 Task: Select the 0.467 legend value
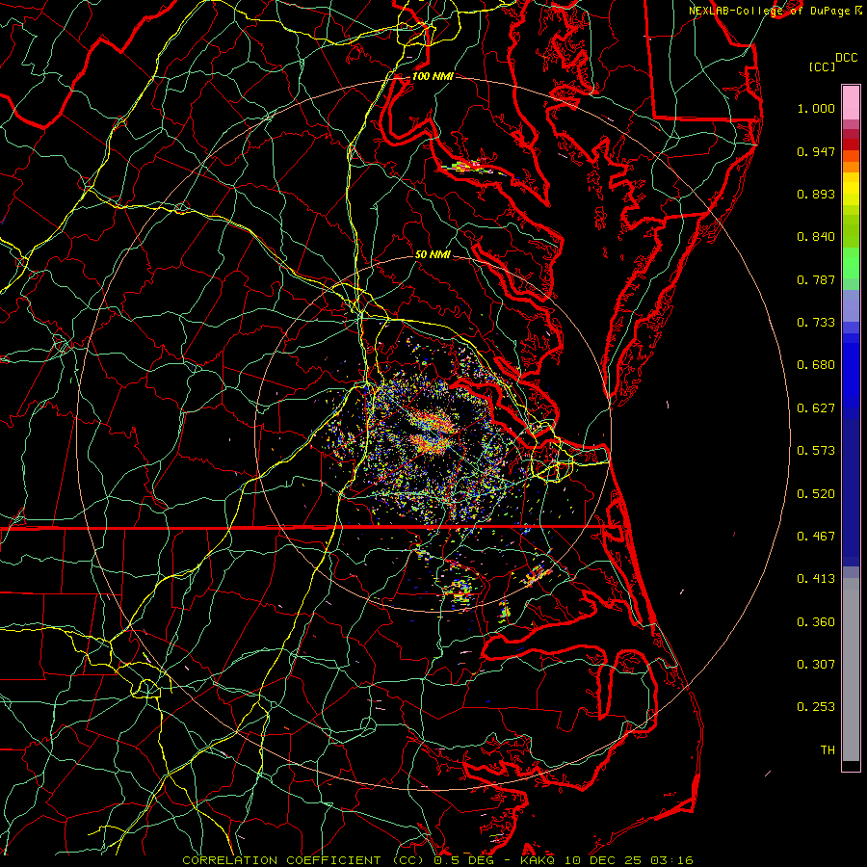pyautogui.click(x=816, y=537)
